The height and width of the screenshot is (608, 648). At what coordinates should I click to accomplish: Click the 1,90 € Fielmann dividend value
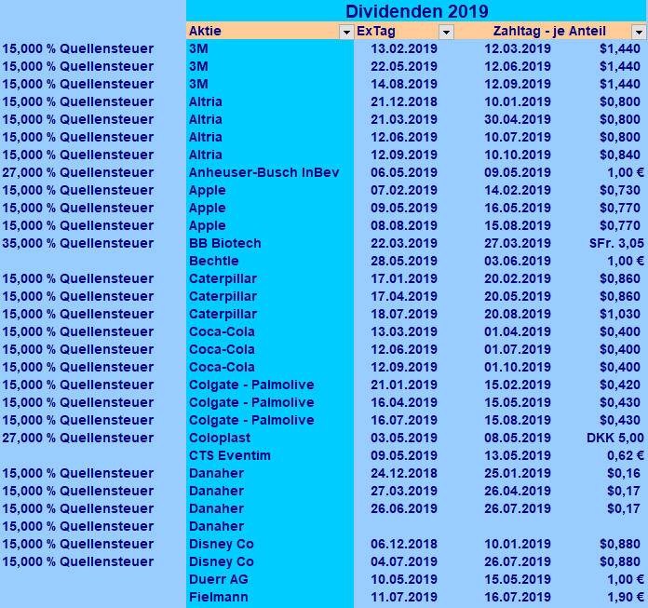[x=626, y=597]
